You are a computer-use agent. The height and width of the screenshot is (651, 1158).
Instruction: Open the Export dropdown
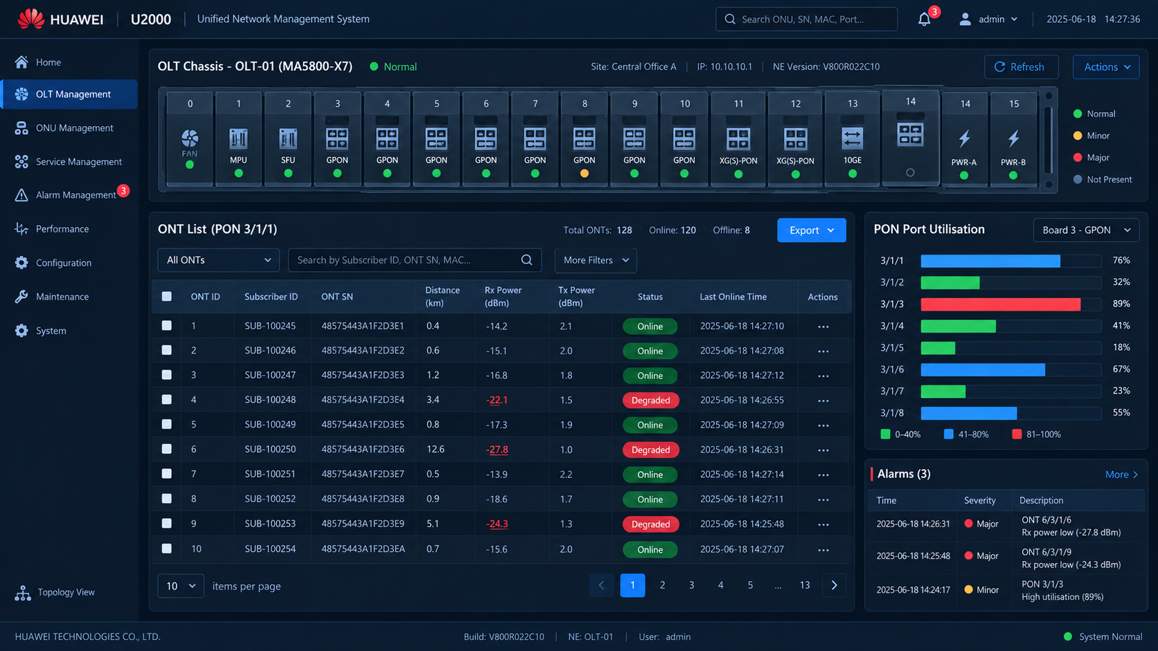click(x=812, y=230)
